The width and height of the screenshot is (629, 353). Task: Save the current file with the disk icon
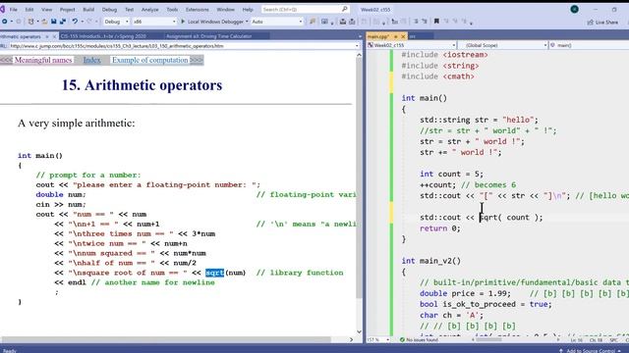[53, 22]
